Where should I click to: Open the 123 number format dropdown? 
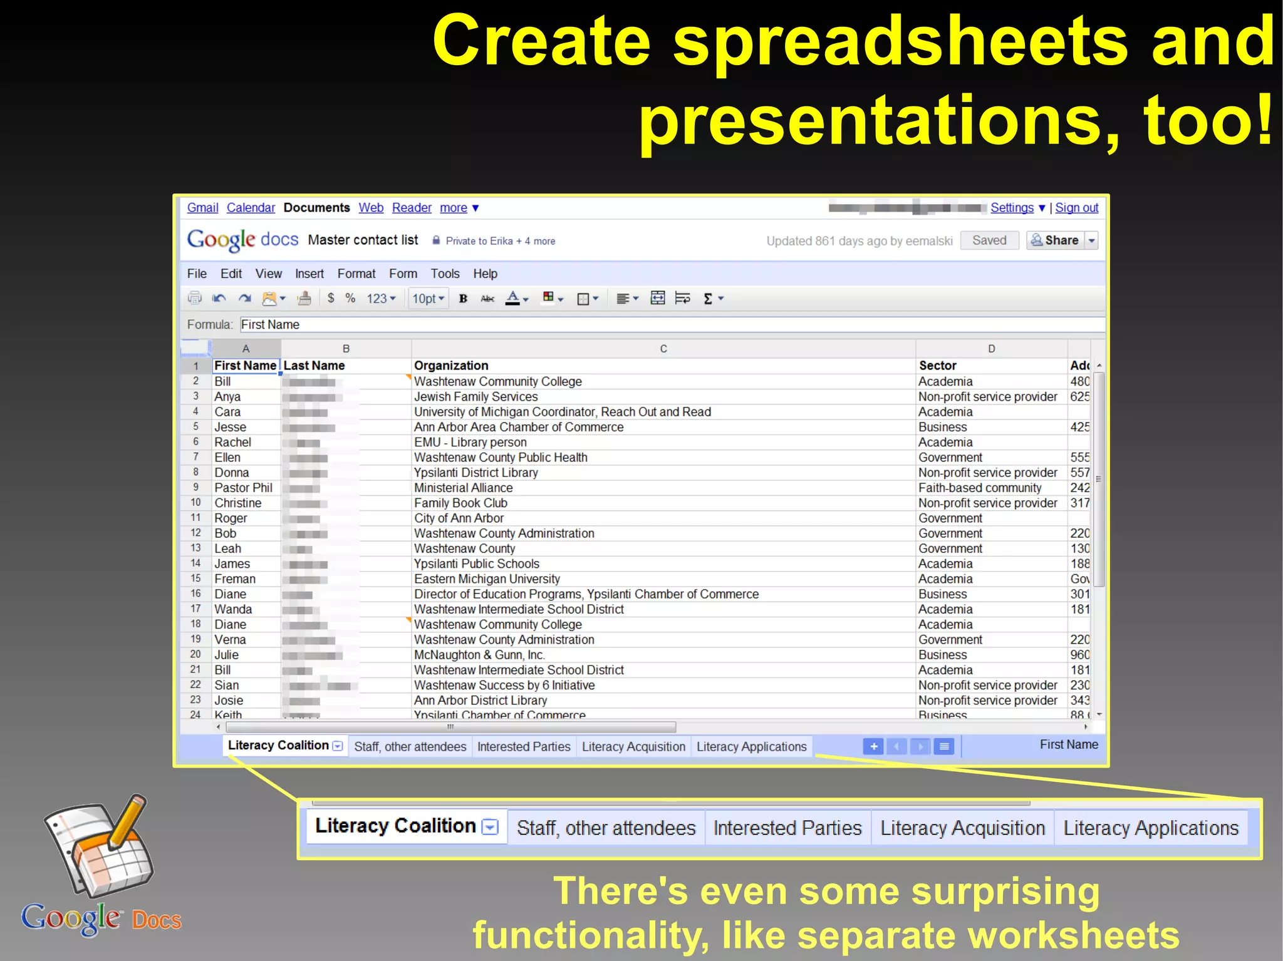pyautogui.click(x=381, y=299)
